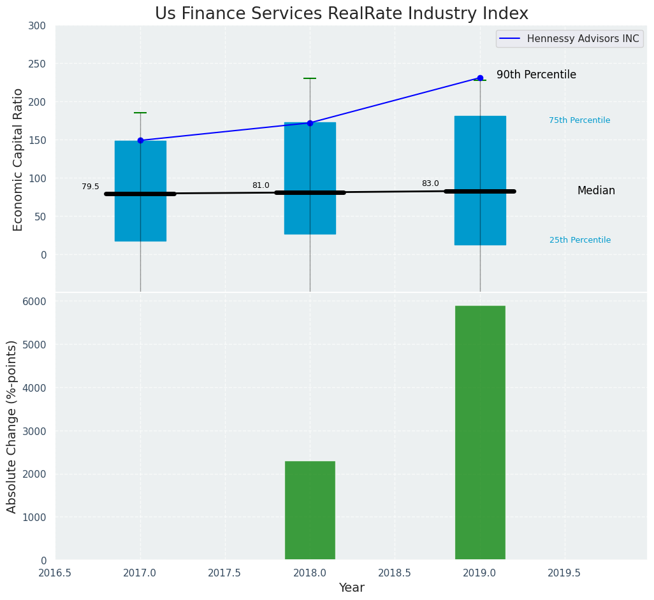
Task: Click the 90th Percentile annotation
Action: coord(536,75)
